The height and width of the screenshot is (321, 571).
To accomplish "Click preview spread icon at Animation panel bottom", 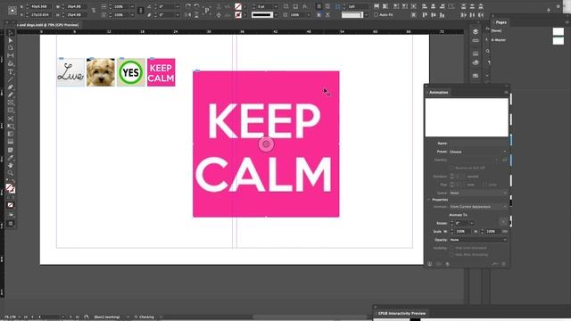I will 430,264.
